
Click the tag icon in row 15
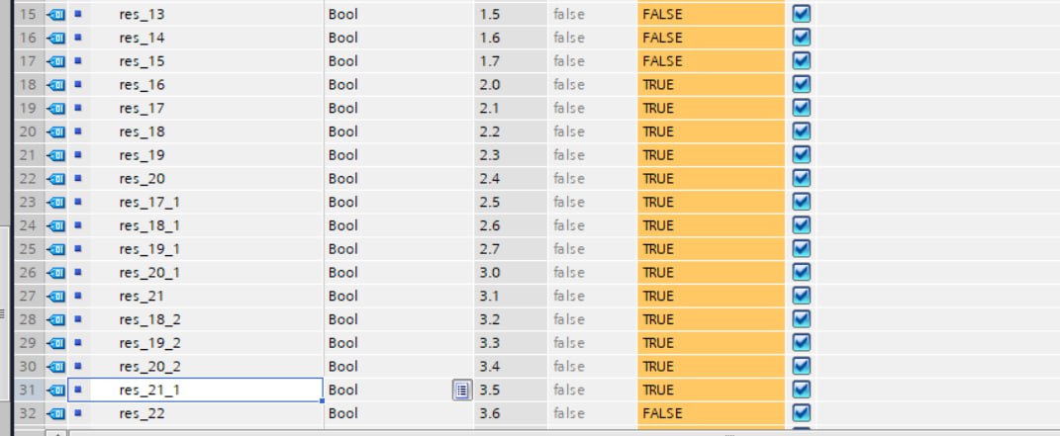coord(56,14)
